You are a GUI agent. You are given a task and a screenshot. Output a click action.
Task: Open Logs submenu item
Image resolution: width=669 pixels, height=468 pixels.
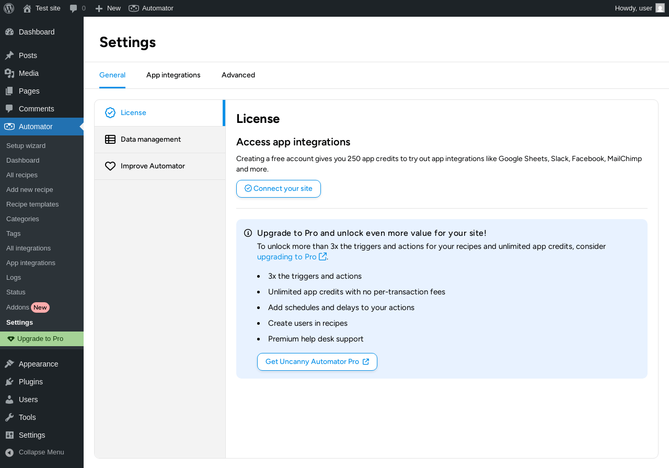(42, 278)
